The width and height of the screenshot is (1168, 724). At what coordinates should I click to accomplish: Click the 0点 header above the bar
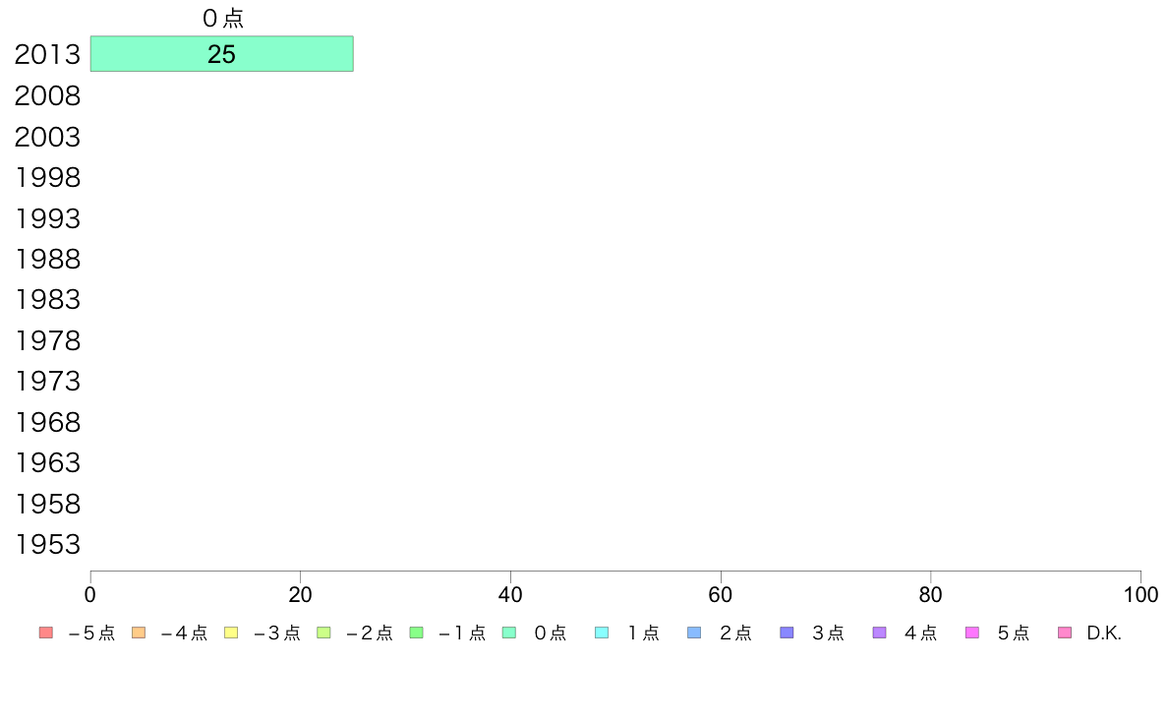tap(223, 18)
